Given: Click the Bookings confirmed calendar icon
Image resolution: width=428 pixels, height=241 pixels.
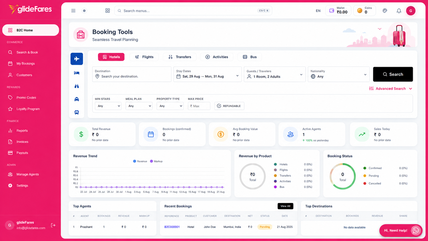Looking at the screenshot, I should [x=151, y=134].
